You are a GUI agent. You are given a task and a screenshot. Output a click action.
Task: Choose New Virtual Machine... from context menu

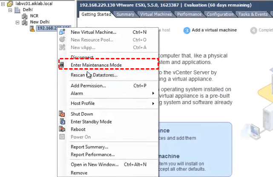click(108, 32)
